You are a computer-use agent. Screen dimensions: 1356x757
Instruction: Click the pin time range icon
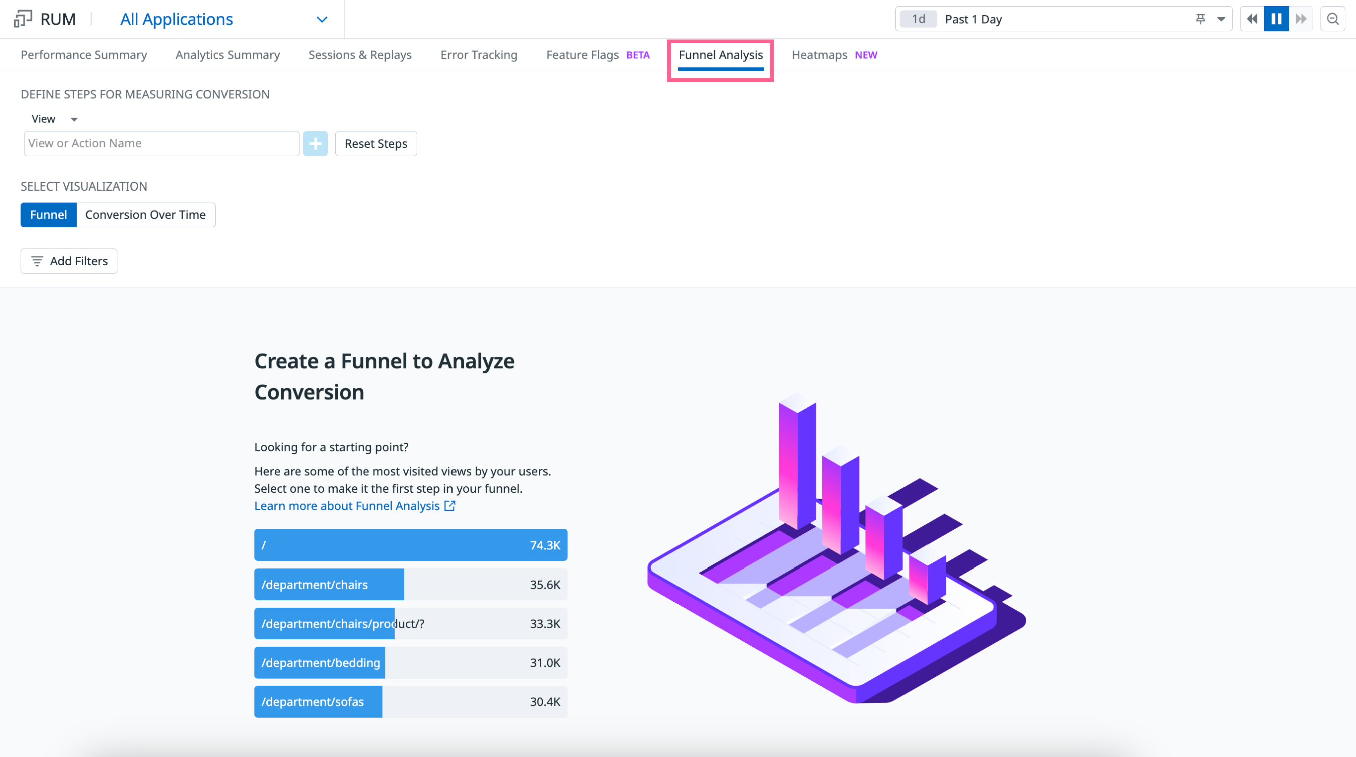click(1200, 19)
